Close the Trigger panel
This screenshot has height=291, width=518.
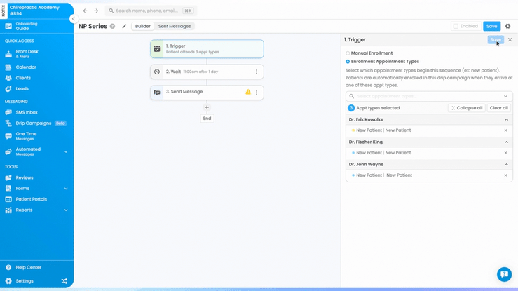(x=510, y=40)
